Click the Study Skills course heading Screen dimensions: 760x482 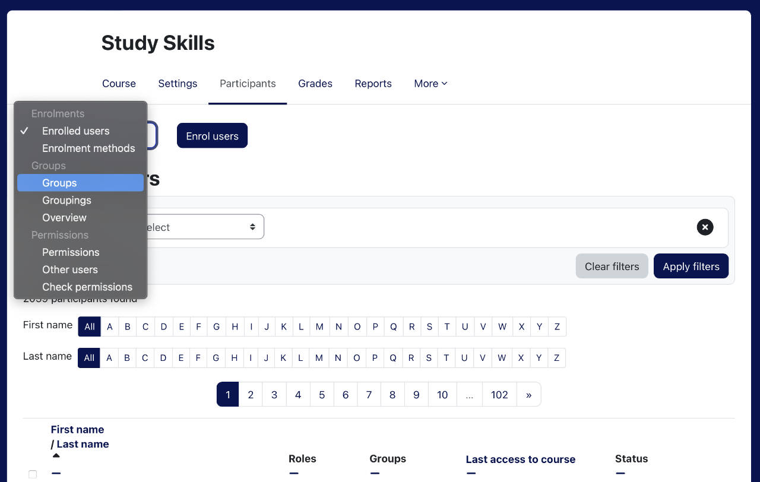click(x=158, y=43)
